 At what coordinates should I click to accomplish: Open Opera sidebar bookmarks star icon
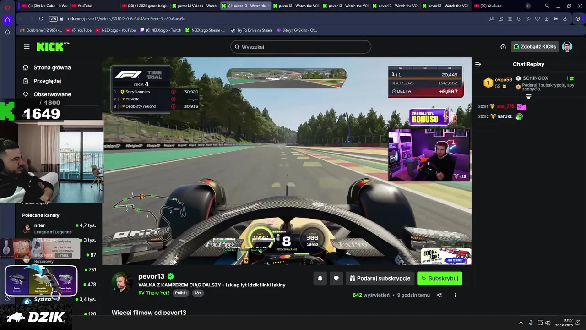(x=7, y=32)
